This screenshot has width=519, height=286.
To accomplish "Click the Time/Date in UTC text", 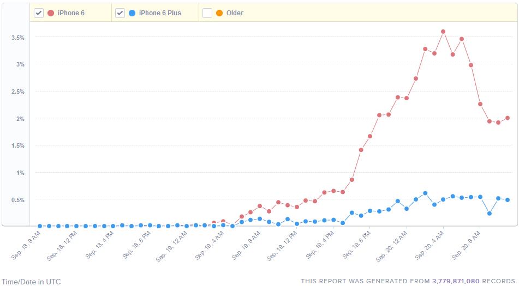I will tap(31, 282).
